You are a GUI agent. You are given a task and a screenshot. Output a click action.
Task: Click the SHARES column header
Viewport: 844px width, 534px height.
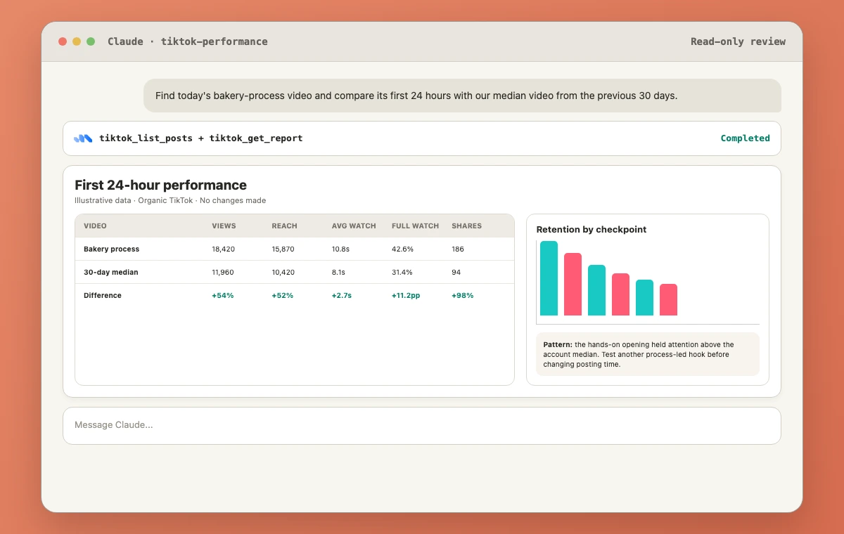point(466,226)
